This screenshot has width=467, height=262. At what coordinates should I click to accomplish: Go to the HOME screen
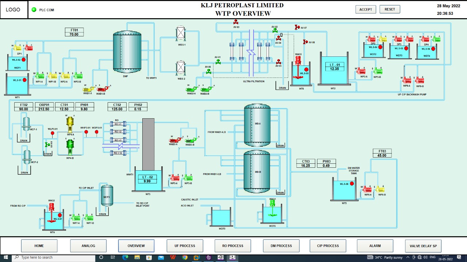pos(39,246)
